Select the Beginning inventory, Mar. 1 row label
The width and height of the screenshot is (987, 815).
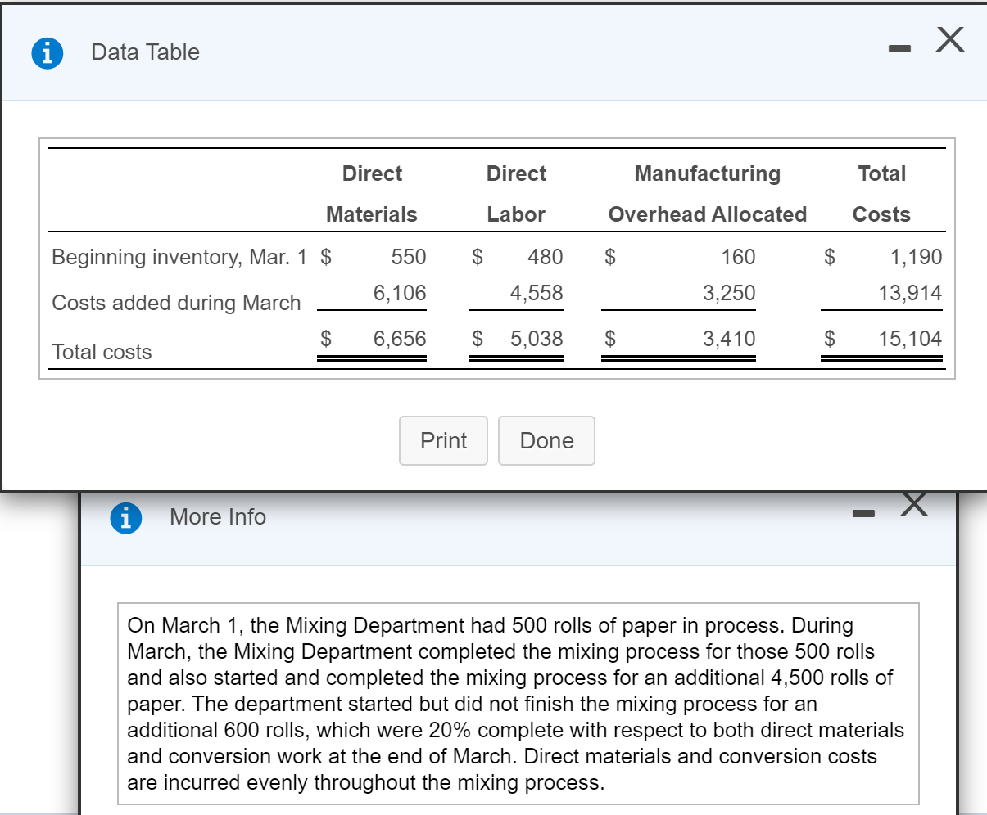tap(179, 257)
